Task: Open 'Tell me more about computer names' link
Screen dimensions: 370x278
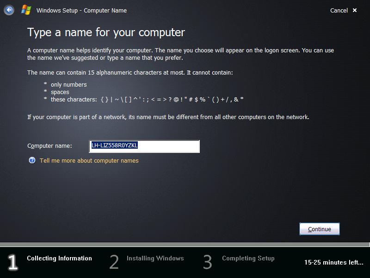Action: point(89,160)
